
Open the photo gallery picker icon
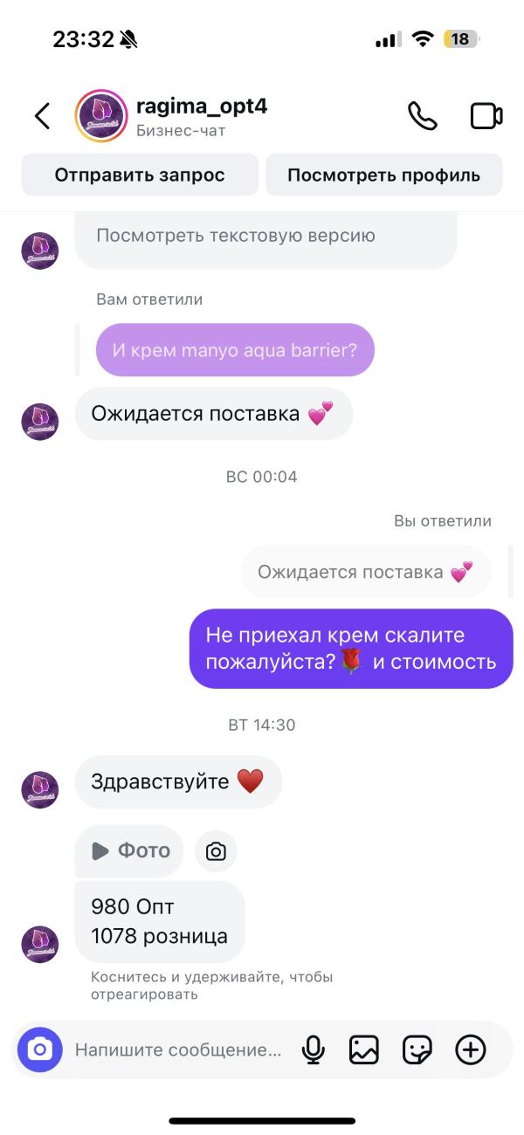[364, 1049]
